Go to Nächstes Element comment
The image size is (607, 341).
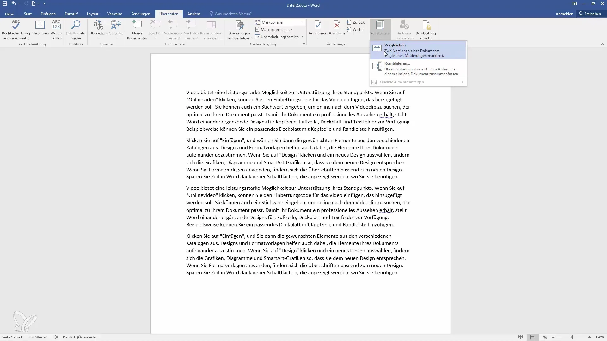pyautogui.click(x=191, y=30)
